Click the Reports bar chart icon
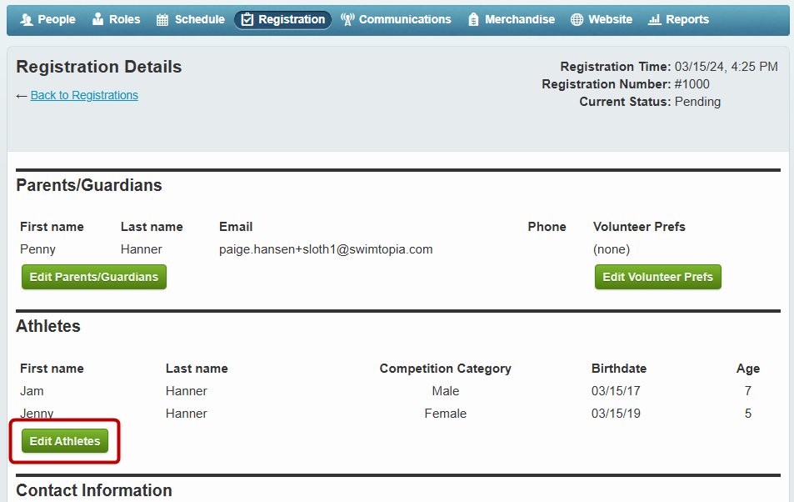Viewport: 794px width, 502px height. [655, 20]
